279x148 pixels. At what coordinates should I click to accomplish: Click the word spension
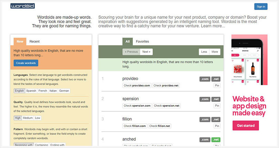coord(131,99)
